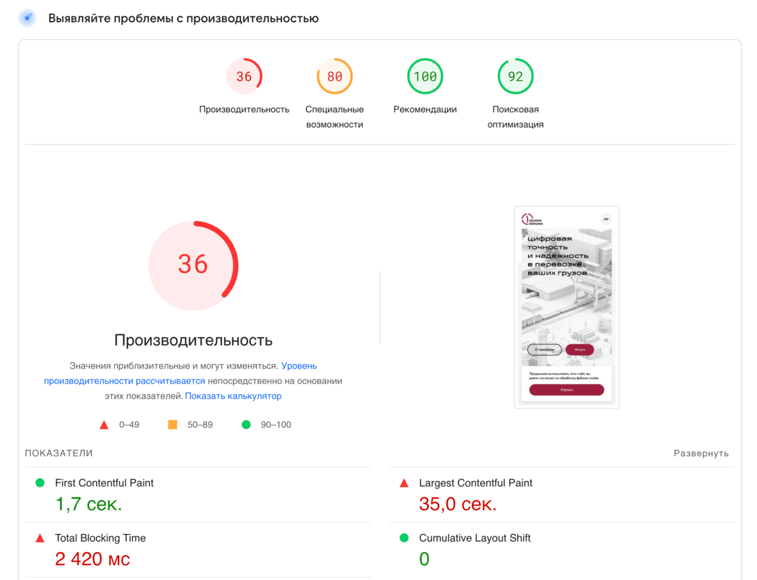
Task: Click the red triangle 0–49 legend icon
Action: [x=104, y=425]
